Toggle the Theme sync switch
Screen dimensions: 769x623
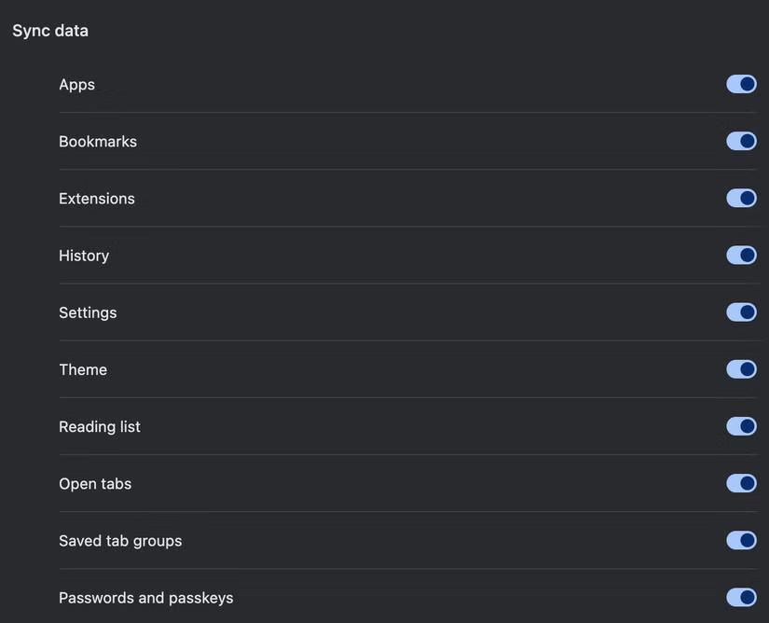coord(741,368)
